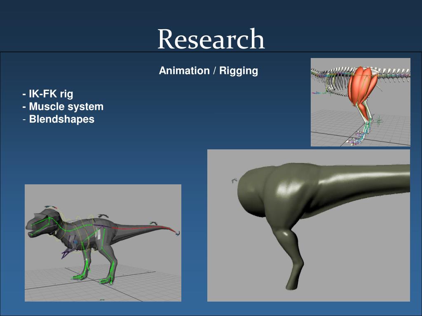The height and width of the screenshot is (316, 422).
Task: Click the '- Muscle system' bullet
Action: (63, 107)
